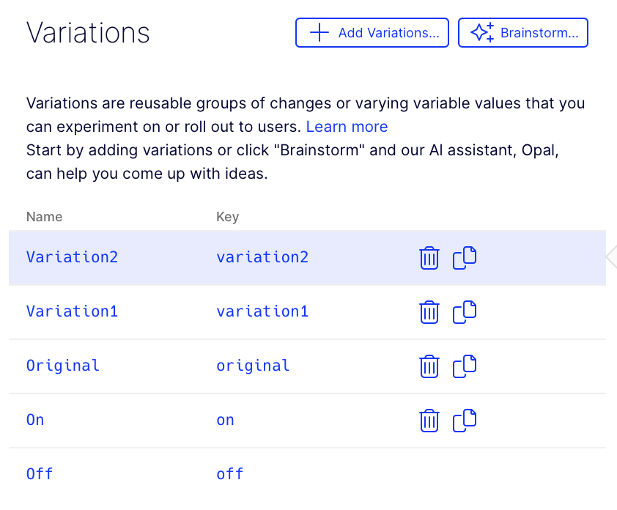617x510 pixels.
Task: Delete the Variation2 row using trash icon
Action: coord(429,258)
